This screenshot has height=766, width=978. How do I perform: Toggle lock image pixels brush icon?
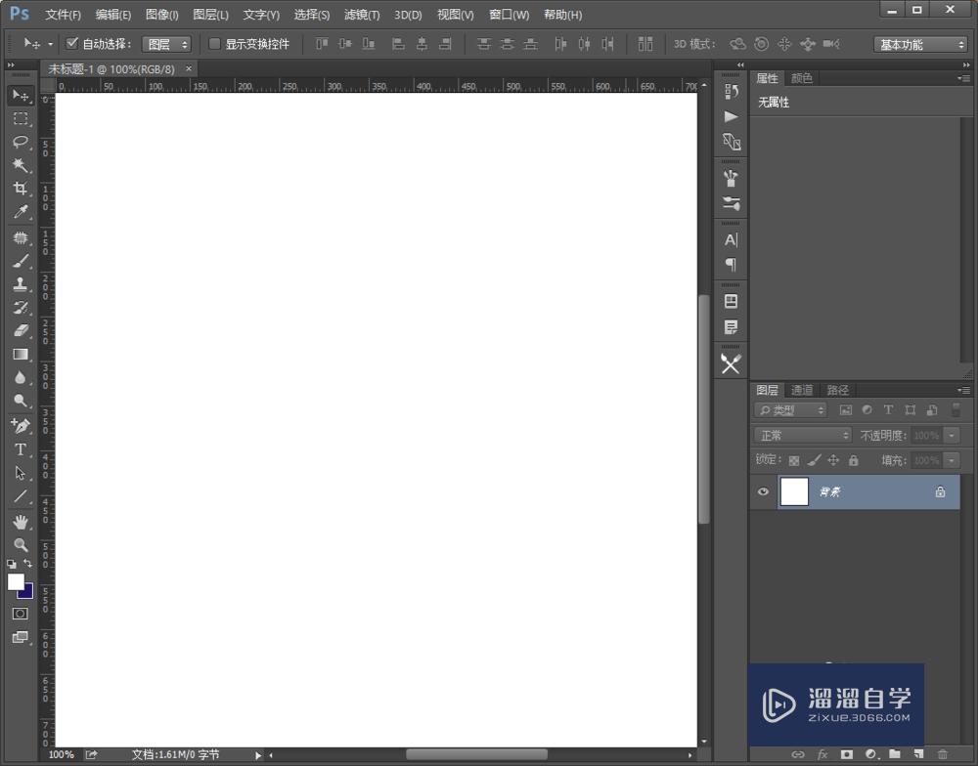pos(814,460)
